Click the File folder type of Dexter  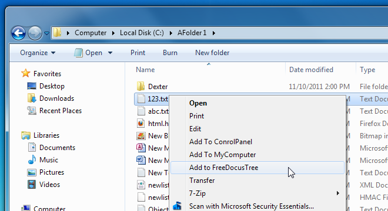[x=374, y=87]
